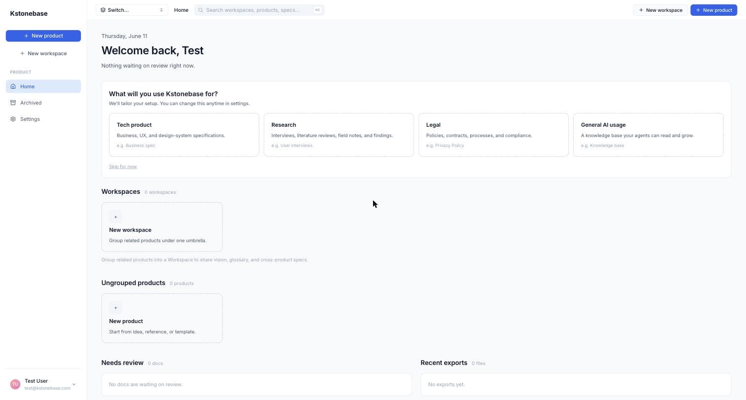This screenshot has height=400, width=746.
Task: Click the test@kstonebase.com email text
Action: point(47,388)
